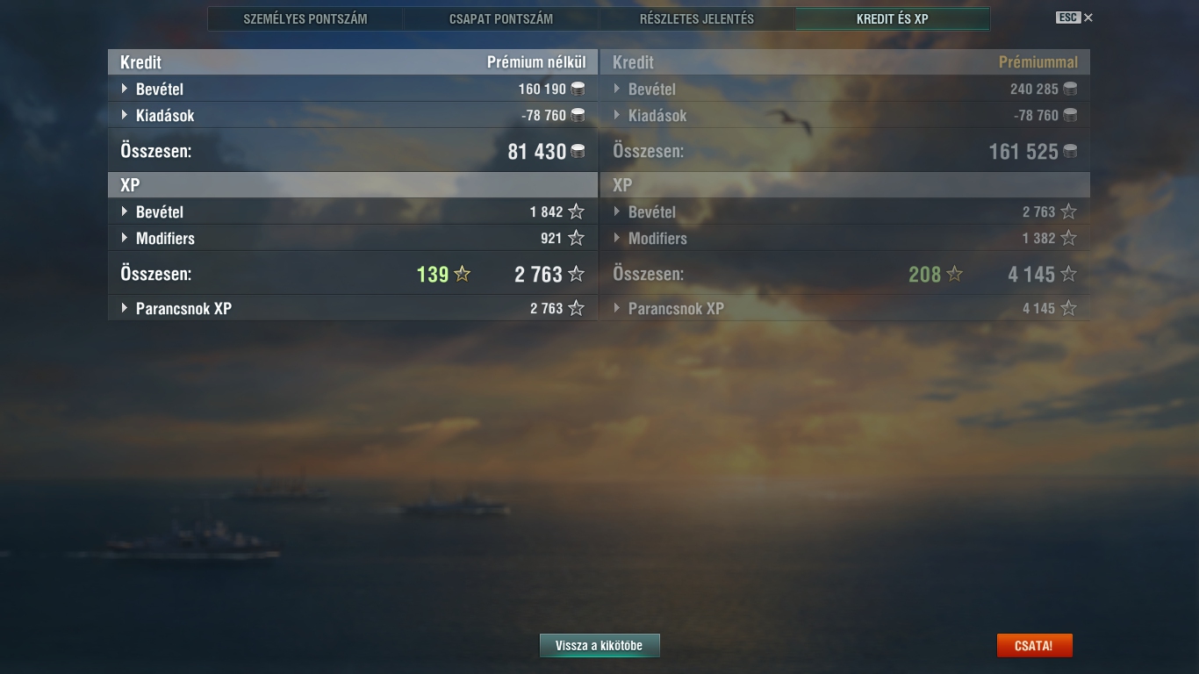Open the Csapat pontszám tab
Screen dimensions: 1199x674
(501, 18)
